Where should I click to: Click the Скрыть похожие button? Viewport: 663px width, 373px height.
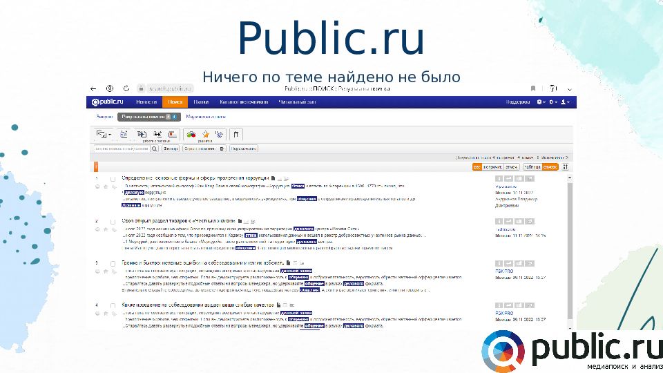click(x=200, y=149)
